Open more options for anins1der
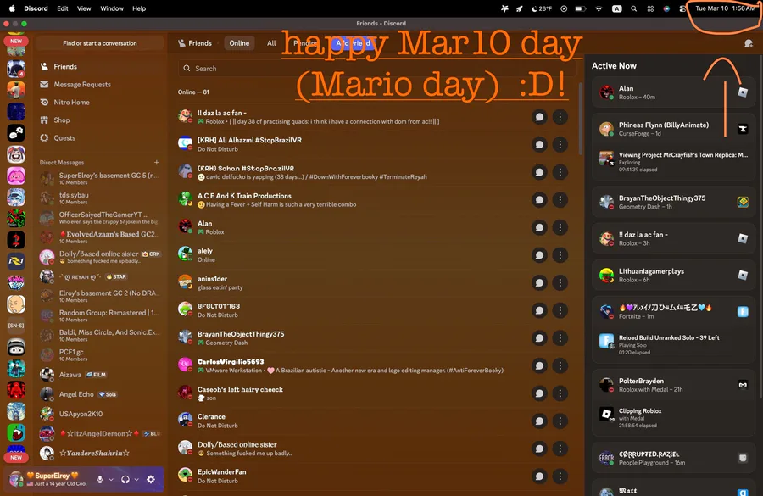The width and height of the screenshot is (763, 496). [x=560, y=283]
